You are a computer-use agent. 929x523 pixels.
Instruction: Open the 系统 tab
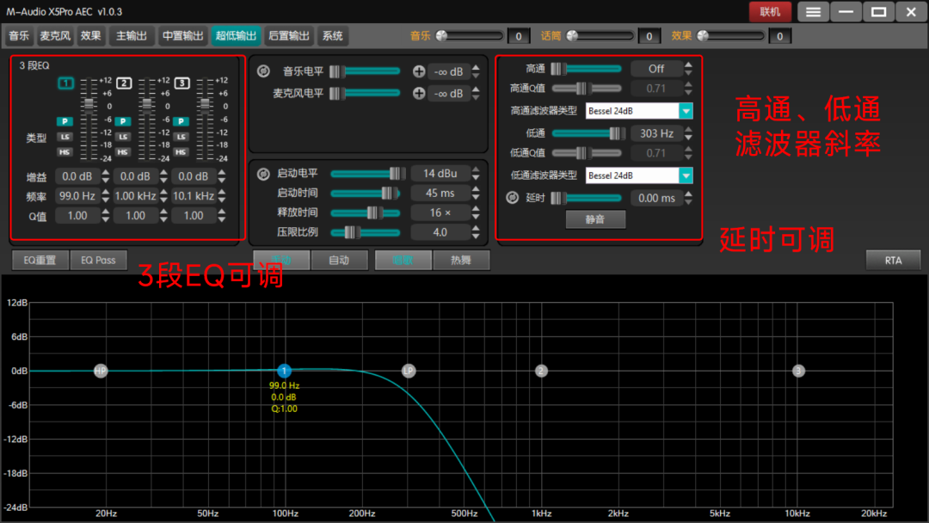tap(332, 36)
